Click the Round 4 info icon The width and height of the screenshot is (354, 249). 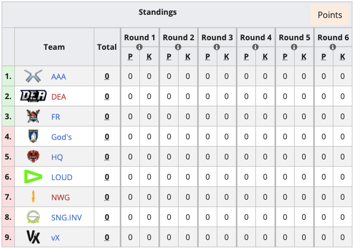[255, 47]
